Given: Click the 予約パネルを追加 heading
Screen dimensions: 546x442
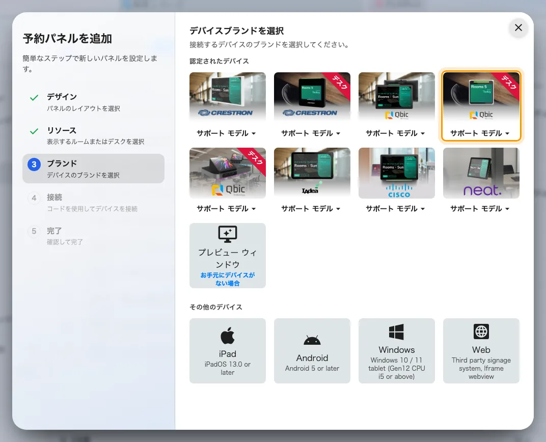Looking at the screenshot, I should pyautogui.click(x=67, y=38).
